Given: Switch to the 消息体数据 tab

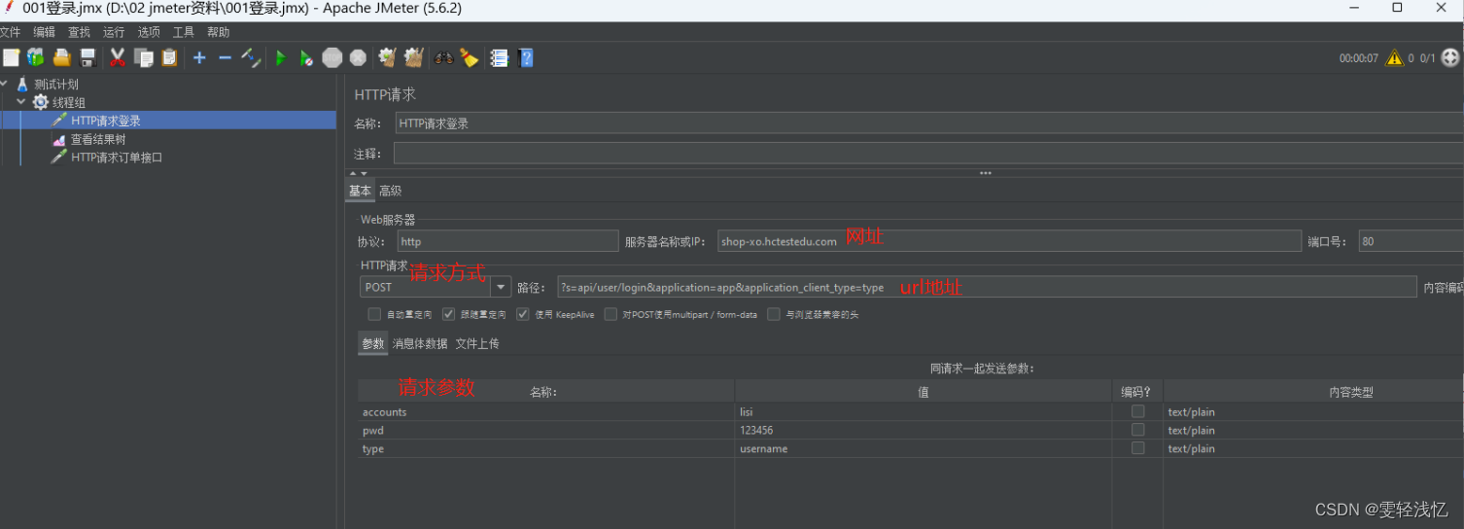Looking at the screenshot, I should (x=420, y=343).
